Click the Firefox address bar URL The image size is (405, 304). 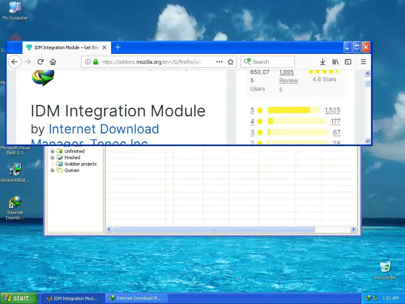[x=151, y=62]
